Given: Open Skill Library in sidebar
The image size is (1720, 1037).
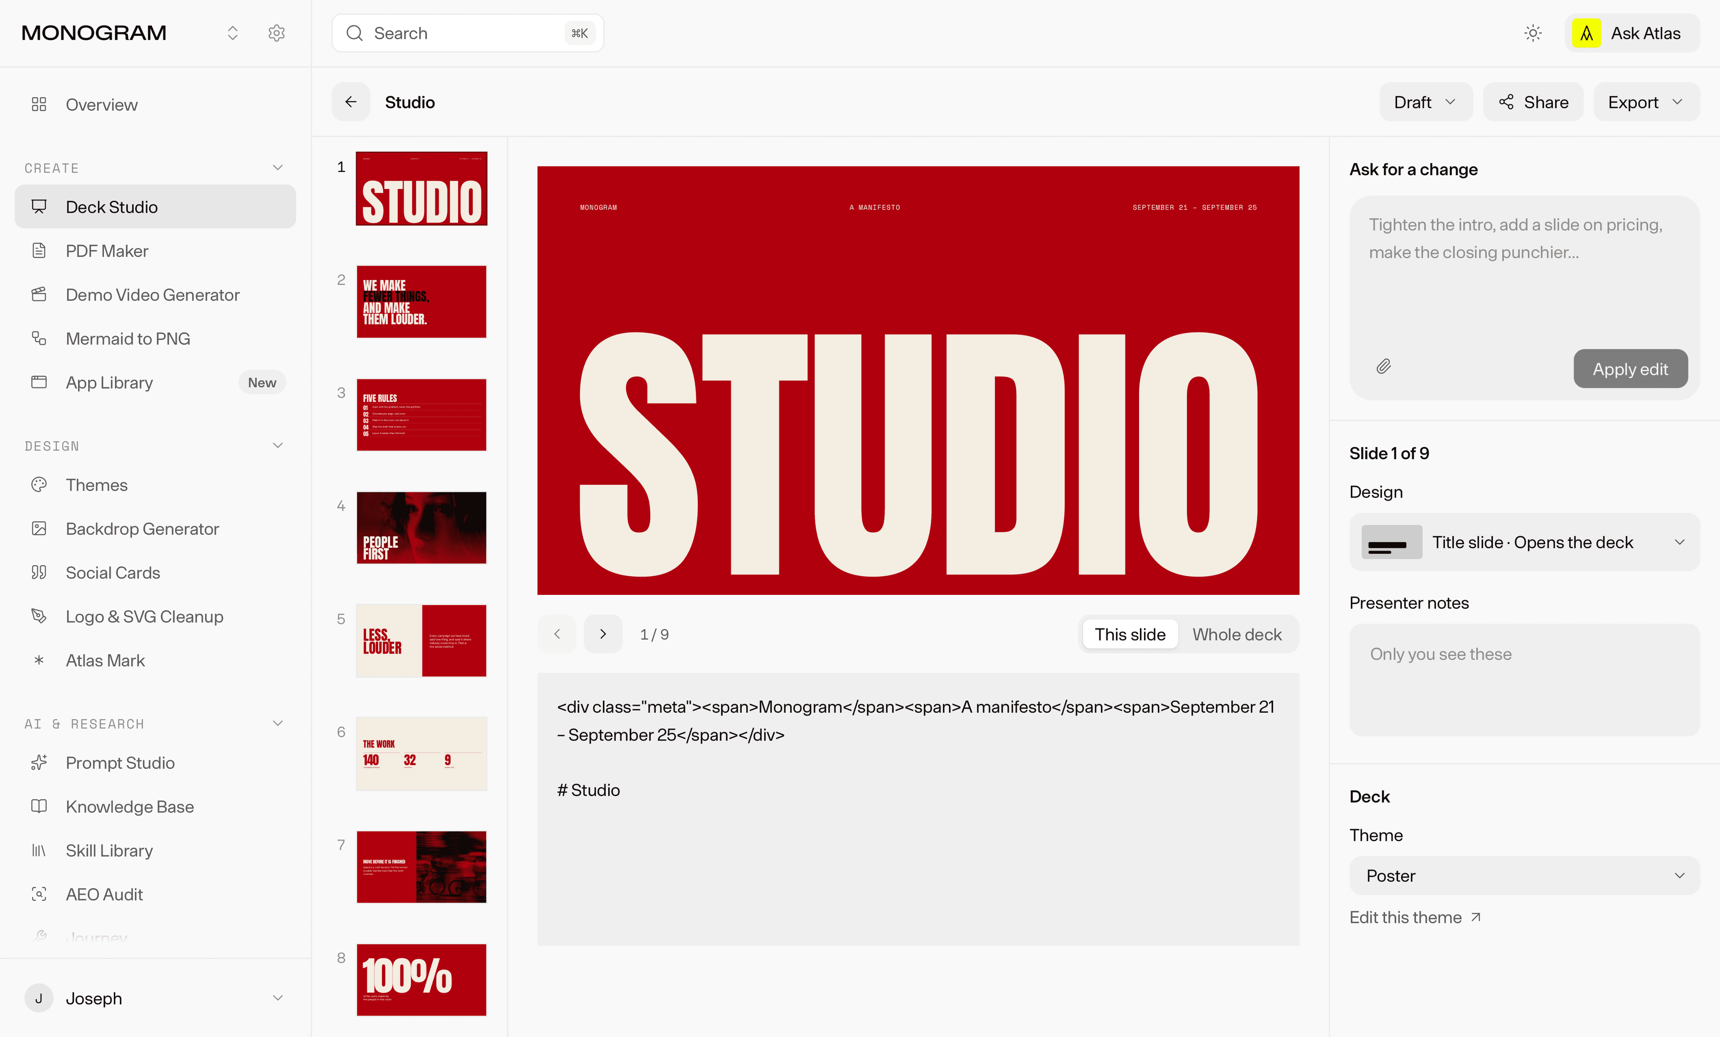Looking at the screenshot, I should point(155,851).
